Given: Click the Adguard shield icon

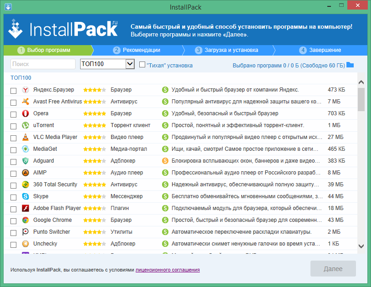Looking at the screenshot, I should click(x=25, y=161).
